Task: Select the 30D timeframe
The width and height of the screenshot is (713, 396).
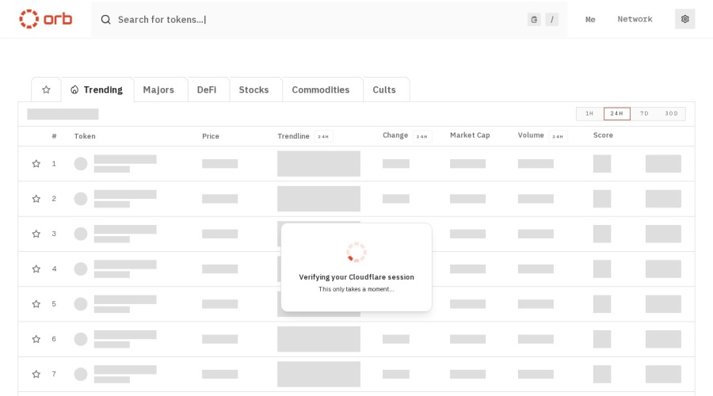Action: pyautogui.click(x=671, y=114)
